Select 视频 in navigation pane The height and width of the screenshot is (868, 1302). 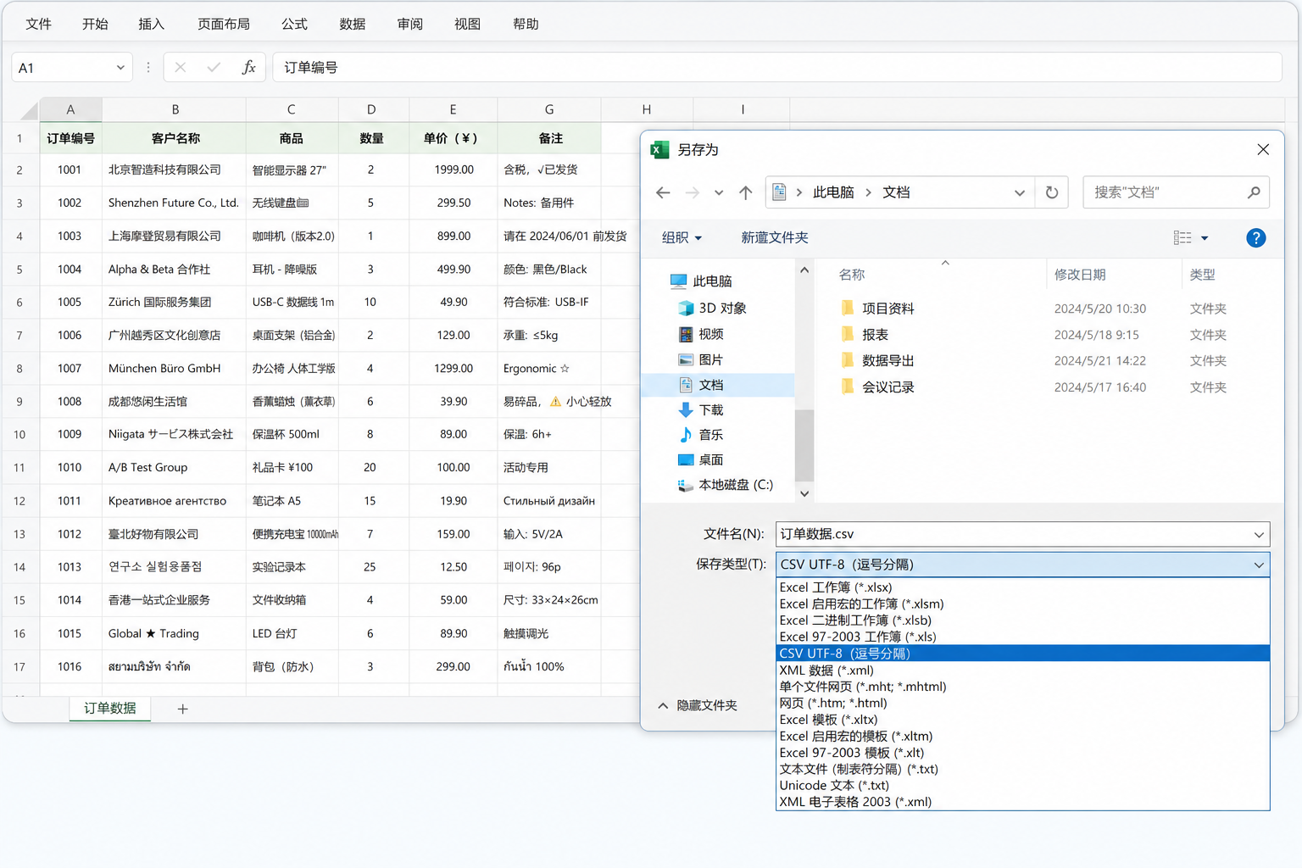(x=701, y=334)
